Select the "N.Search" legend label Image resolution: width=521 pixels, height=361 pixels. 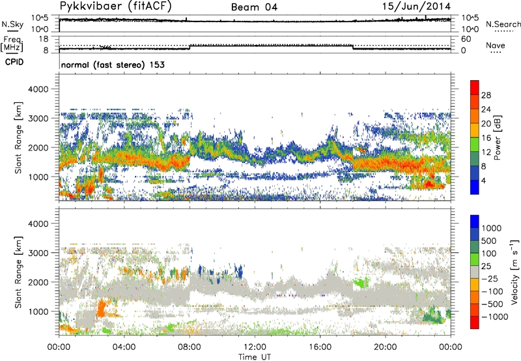pyautogui.click(x=503, y=24)
